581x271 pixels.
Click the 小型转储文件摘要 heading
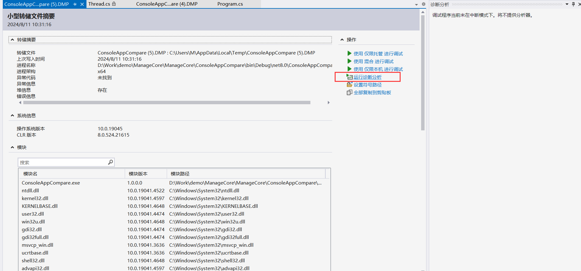[31, 16]
